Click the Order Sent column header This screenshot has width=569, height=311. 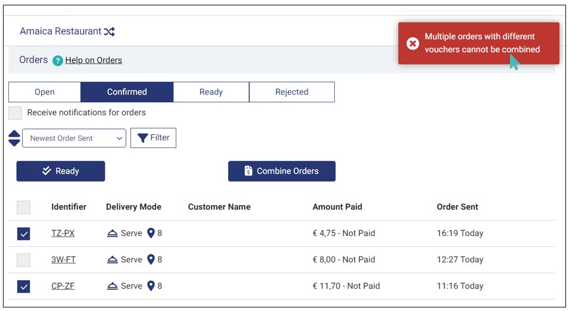click(458, 207)
